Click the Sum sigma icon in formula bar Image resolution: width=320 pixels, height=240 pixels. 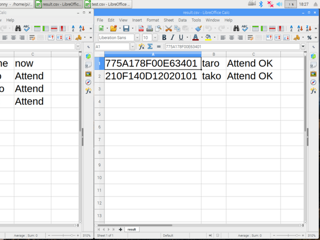(149, 46)
